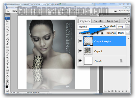
Task: Click the foreground color swatch
Action: [x=7, y=87]
